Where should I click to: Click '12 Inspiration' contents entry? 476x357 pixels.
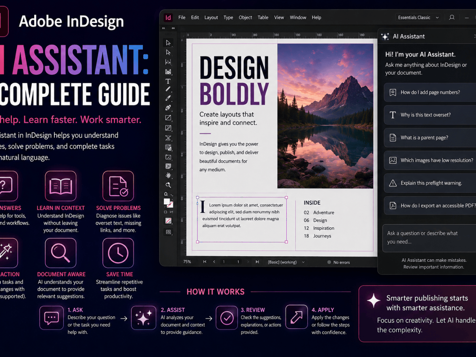[319, 228]
